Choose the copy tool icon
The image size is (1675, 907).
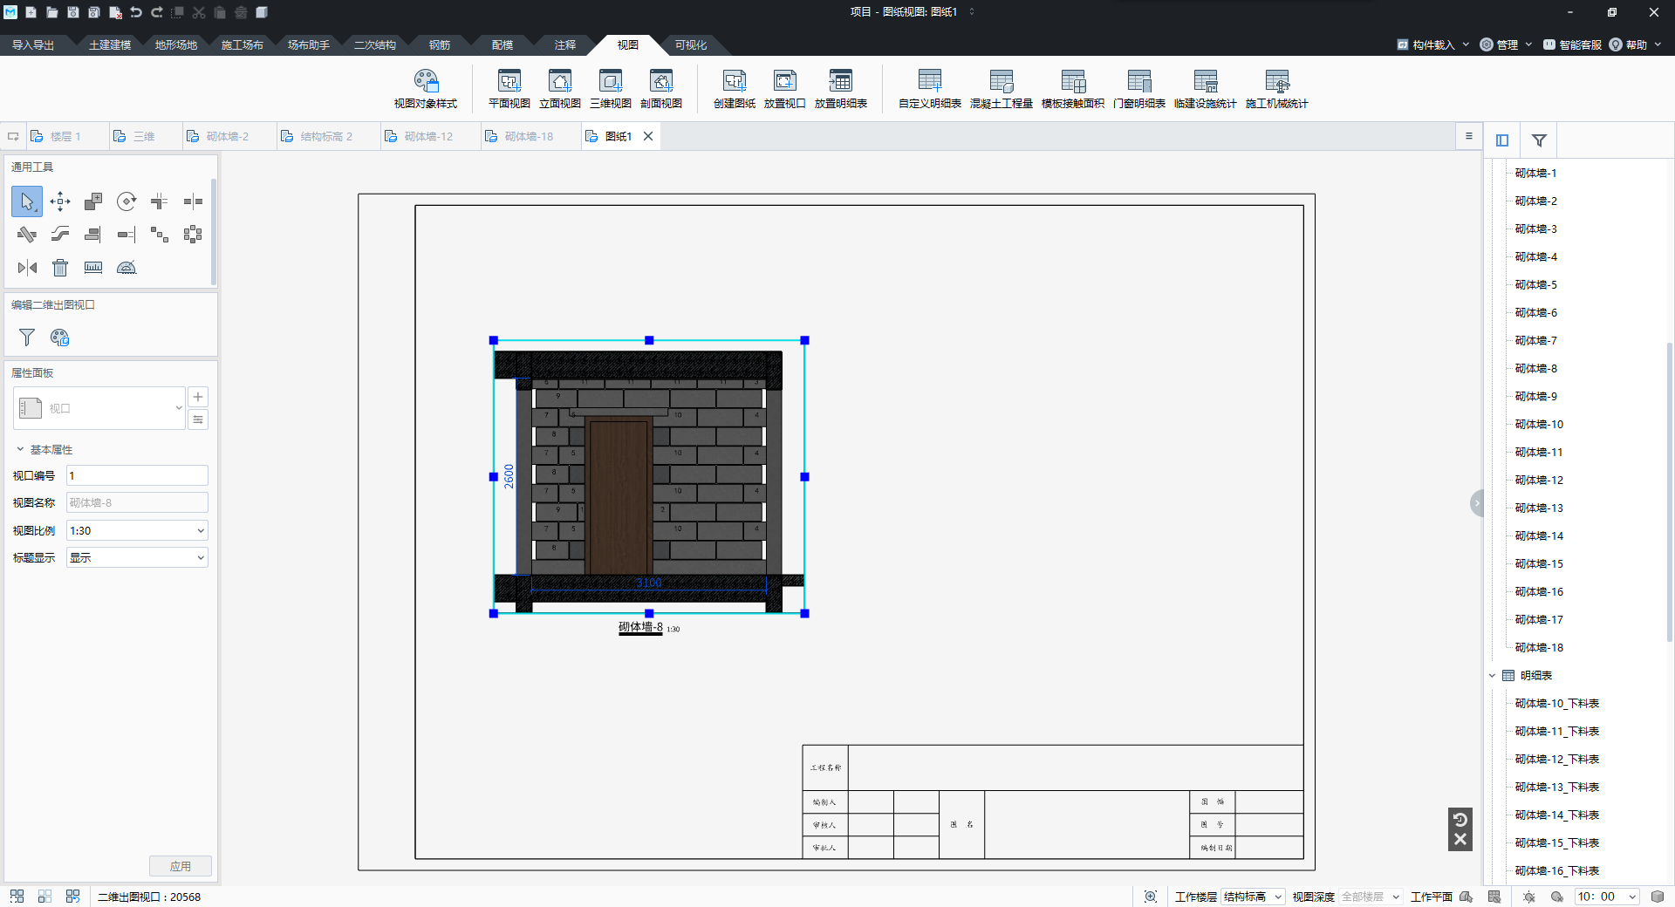pyautogui.click(x=93, y=201)
